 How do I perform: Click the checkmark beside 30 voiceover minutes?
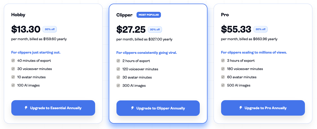click(x=13, y=69)
